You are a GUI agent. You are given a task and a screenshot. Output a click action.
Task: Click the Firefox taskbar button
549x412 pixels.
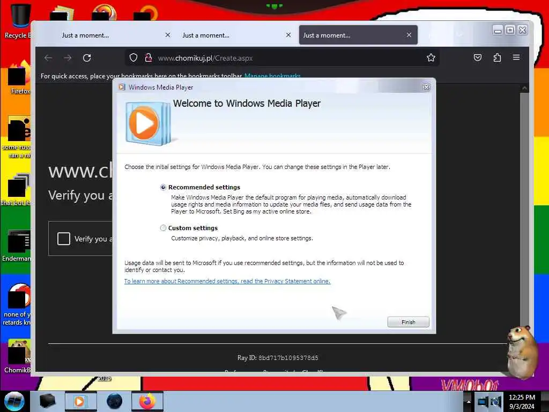(x=147, y=401)
